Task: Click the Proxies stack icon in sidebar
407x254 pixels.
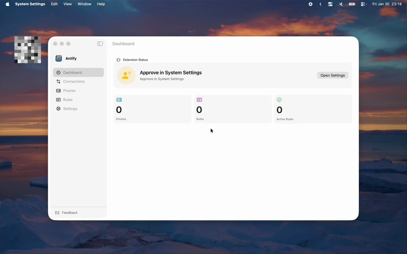Action: coord(59,90)
